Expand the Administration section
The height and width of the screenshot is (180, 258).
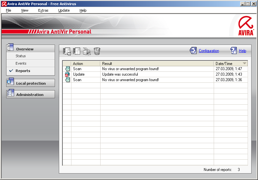click(x=31, y=94)
